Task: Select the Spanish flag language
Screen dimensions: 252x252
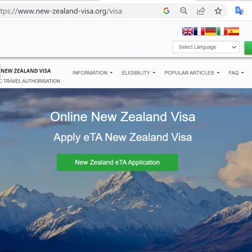Action: tap(234, 31)
